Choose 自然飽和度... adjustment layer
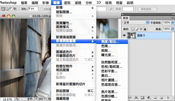175x101 pixels. click(x=112, y=62)
